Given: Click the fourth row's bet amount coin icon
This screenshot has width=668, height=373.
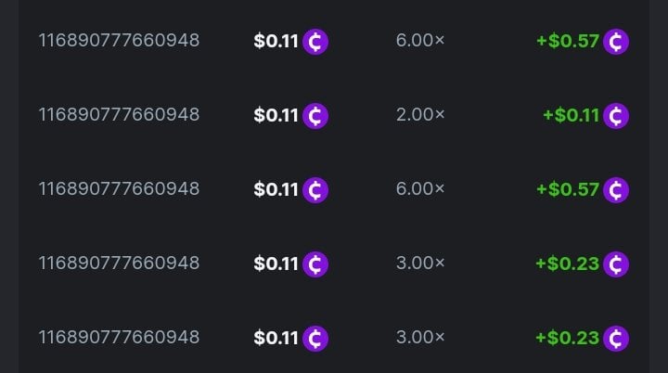Looking at the screenshot, I should [x=315, y=264].
